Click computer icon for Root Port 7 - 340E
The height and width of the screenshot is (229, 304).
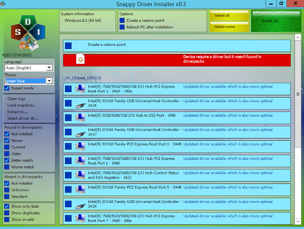point(80,219)
